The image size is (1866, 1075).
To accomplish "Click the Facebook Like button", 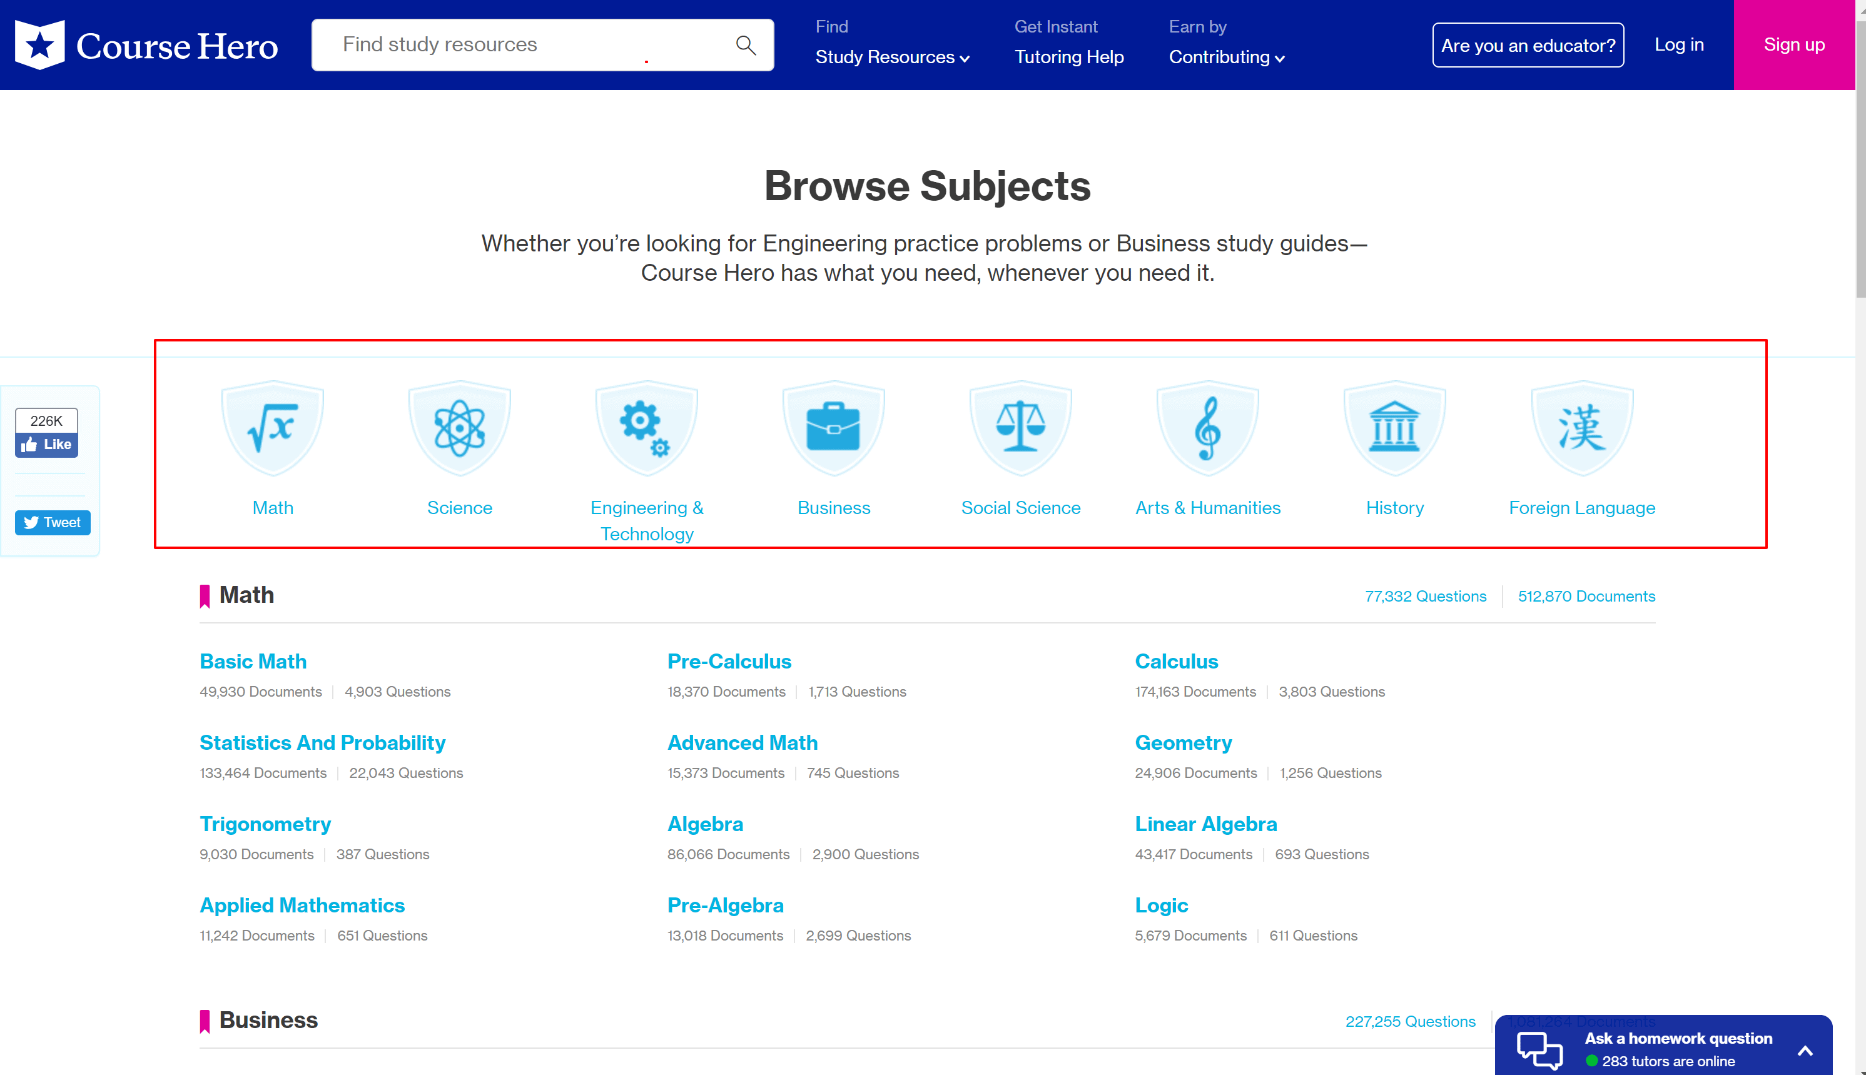I will 46,445.
